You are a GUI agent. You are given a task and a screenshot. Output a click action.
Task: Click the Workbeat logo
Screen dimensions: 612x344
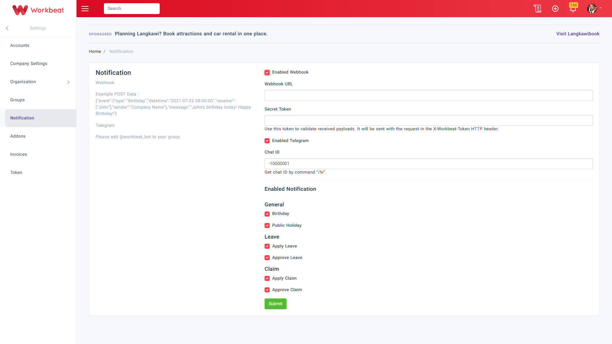38,10
